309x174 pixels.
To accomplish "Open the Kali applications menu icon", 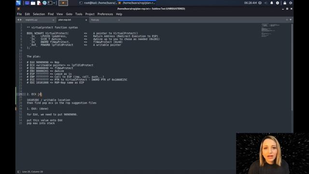I will (x=18, y=3).
